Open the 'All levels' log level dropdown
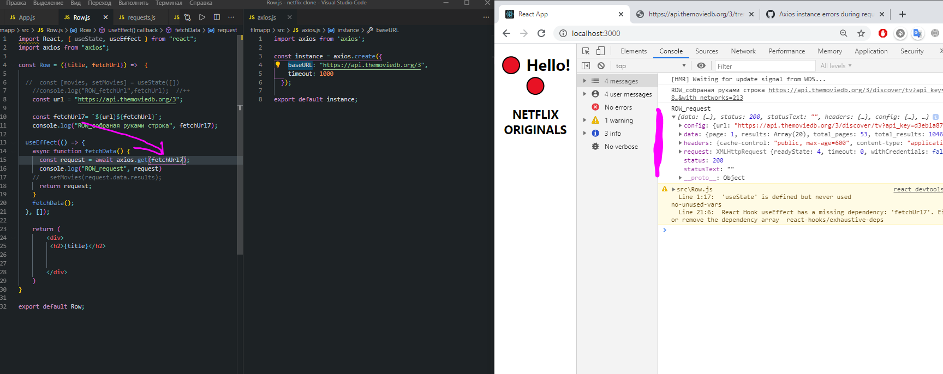 click(835, 66)
